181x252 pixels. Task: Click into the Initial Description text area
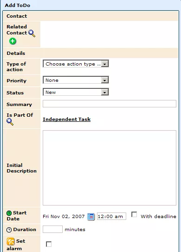click(110, 168)
